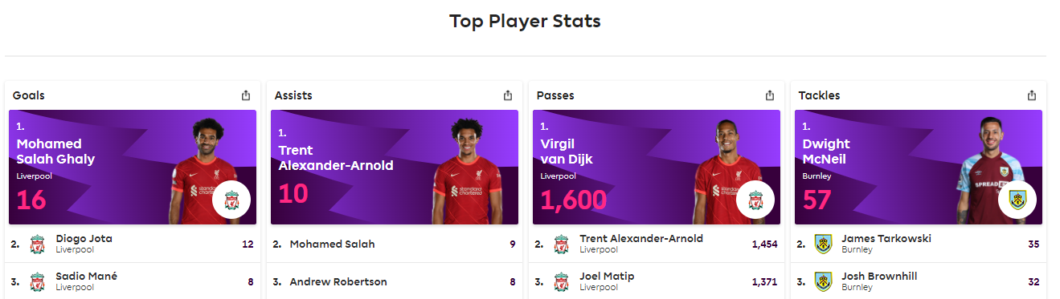Click Liverpool crest beside Joel Matip
This screenshot has height=299, width=1060.
click(x=561, y=282)
